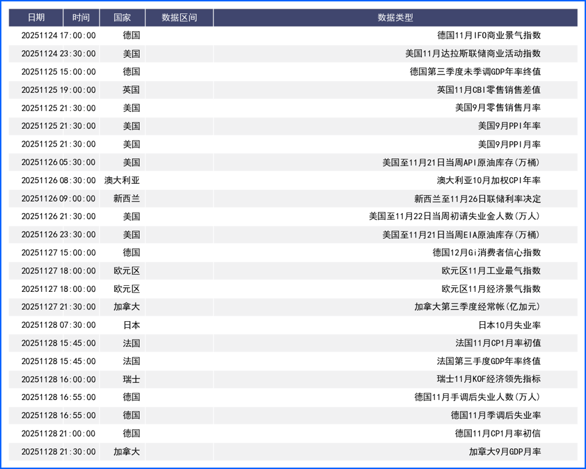Click the 数据区间 column header

[179, 18]
